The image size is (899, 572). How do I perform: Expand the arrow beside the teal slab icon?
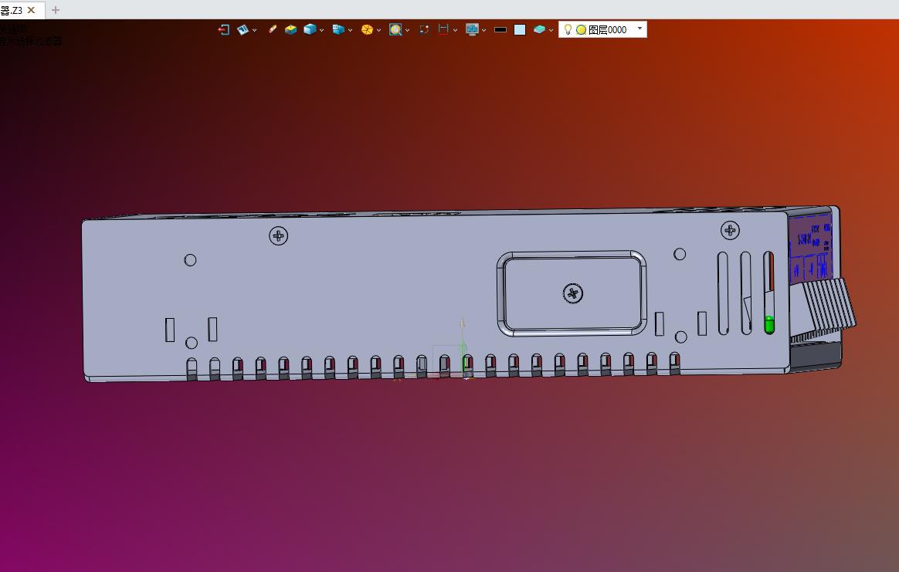coord(551,30)
